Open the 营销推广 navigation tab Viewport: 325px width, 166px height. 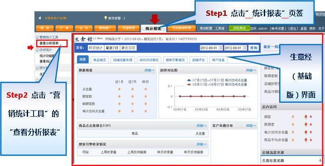(x=105, y=28)
